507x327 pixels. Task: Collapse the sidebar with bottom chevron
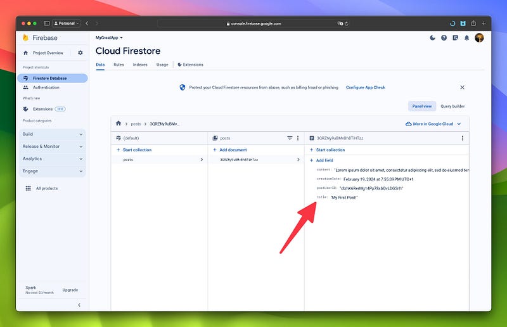pyautogui.click(x=79, y=305)
